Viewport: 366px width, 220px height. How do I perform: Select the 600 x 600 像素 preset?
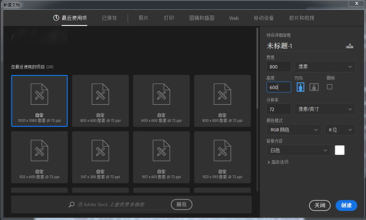(161, 101)
